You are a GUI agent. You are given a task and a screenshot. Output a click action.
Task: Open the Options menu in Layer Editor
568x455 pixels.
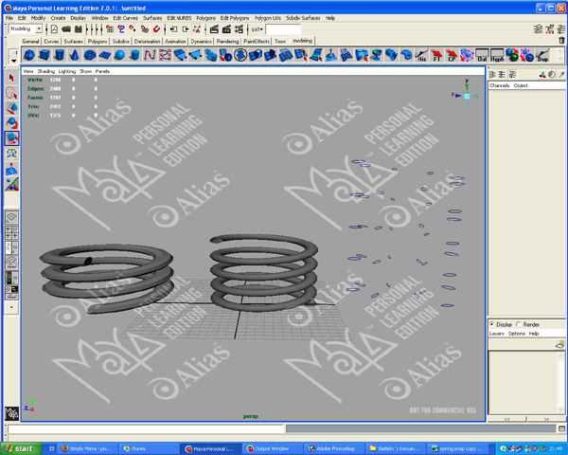517,334
